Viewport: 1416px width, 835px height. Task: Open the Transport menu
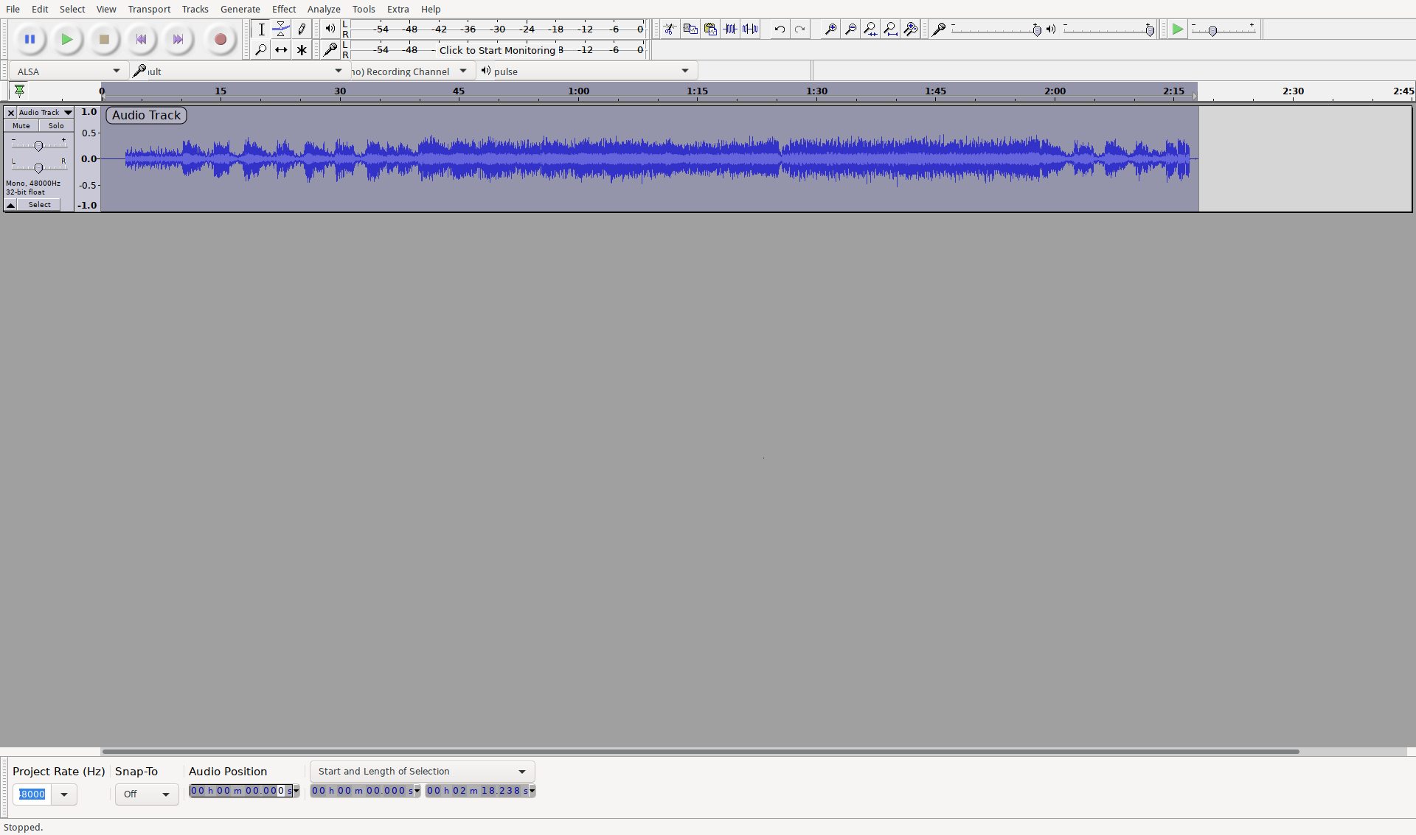pos(149,9)
